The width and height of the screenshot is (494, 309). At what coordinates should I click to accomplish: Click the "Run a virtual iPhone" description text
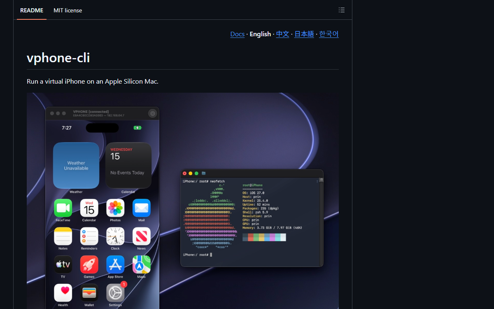point(93,82)
